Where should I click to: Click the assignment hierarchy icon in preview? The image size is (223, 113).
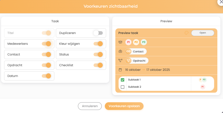click(x=120, y=61)
